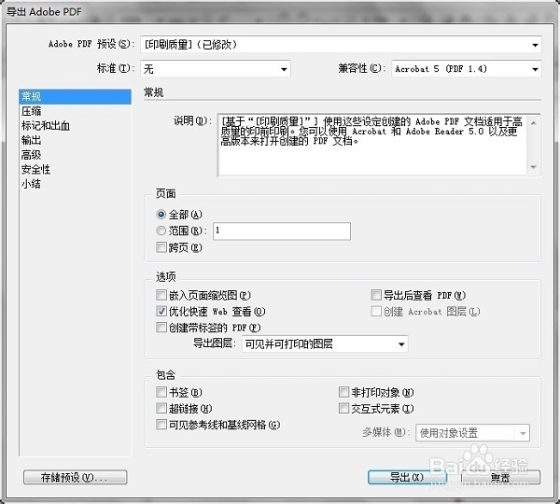Switch to the 输出 settings section
Image resolution: width=560 pixels, height=504 pixels.
[x=32, y=140]
